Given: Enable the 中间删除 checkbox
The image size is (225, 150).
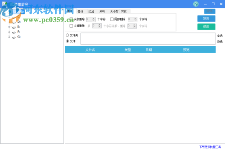Looking at the screenshot, I should click(71, 26).
